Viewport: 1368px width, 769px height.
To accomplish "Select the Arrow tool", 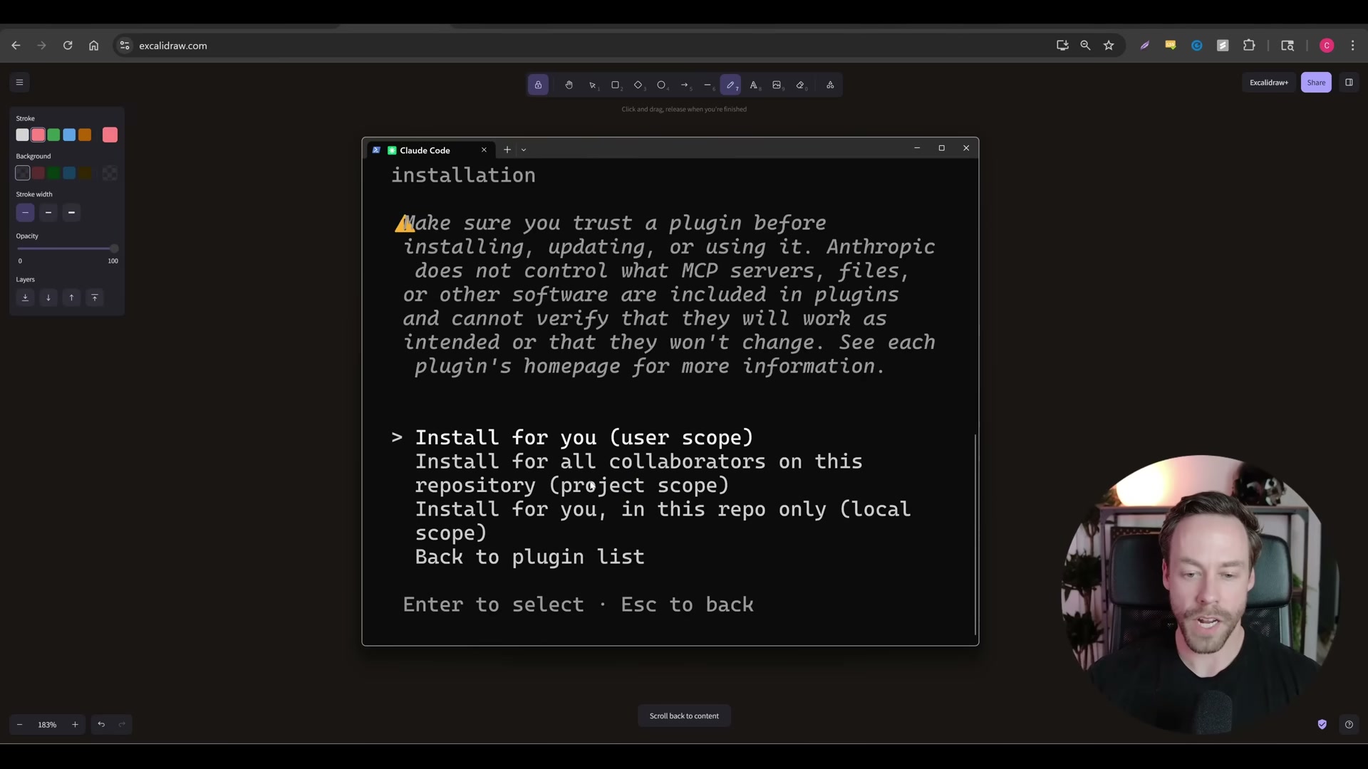I will (685, 85).
